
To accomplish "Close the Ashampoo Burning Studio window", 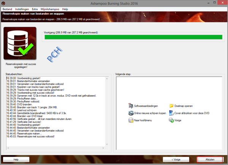I will (x=223, y=3).
